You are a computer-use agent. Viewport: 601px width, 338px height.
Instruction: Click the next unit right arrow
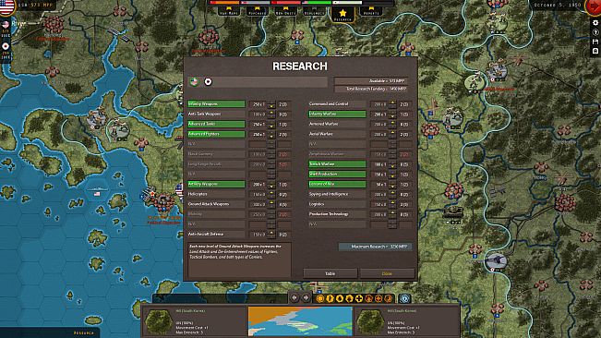[306, 297]
